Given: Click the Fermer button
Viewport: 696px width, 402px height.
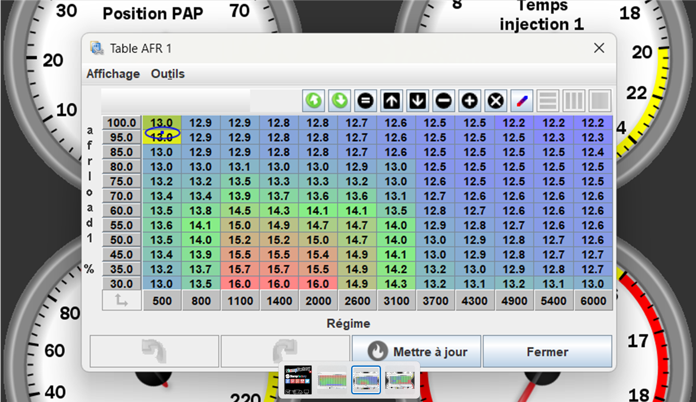Looking at the screenshot, I should click(x=547, y=351).
